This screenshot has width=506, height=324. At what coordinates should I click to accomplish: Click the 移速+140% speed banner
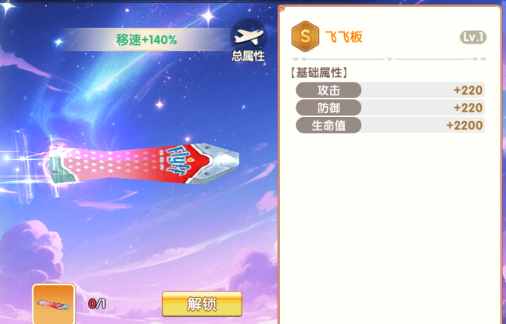tap(147, 39)
